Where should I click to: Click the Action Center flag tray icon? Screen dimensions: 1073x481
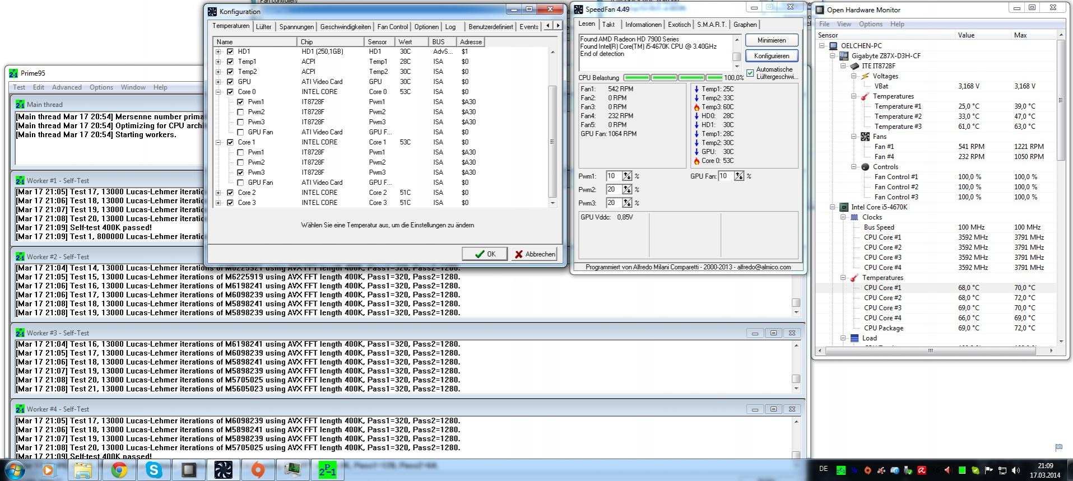[988, 470]
